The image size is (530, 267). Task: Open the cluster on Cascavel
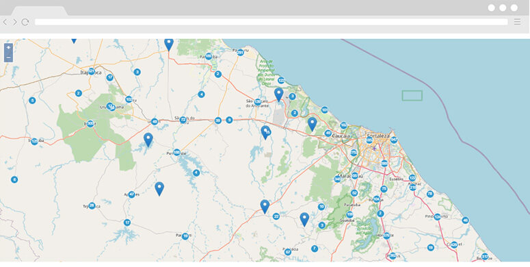coord(454,244)
